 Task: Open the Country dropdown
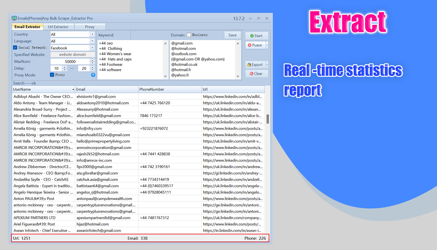(92, 34)
